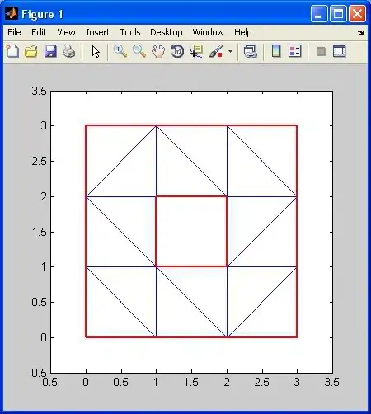Open the Window menu
The width and height of the screenshot is (371, 414).
click(208, 32)
